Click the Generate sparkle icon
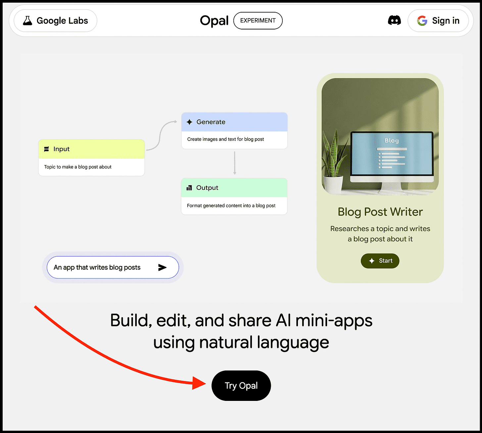Image resolution: width=482 pixels, height=433 pixels. click(189, 122)
